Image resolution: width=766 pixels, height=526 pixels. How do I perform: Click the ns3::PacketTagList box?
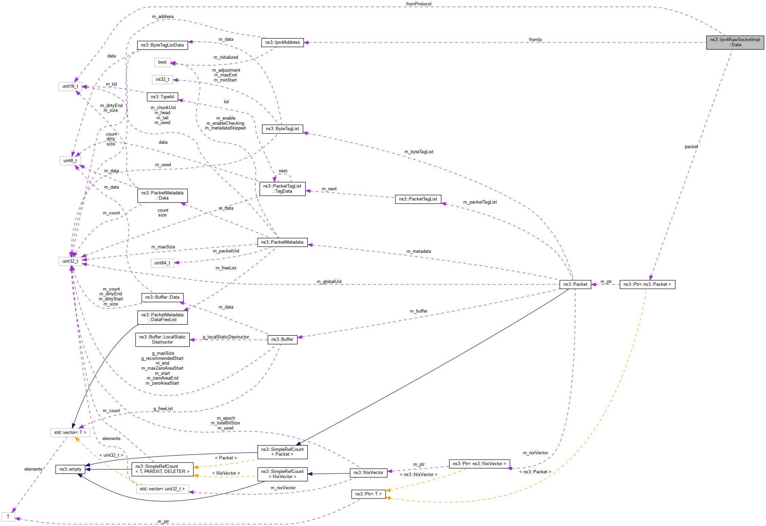[x=418, y=199]
